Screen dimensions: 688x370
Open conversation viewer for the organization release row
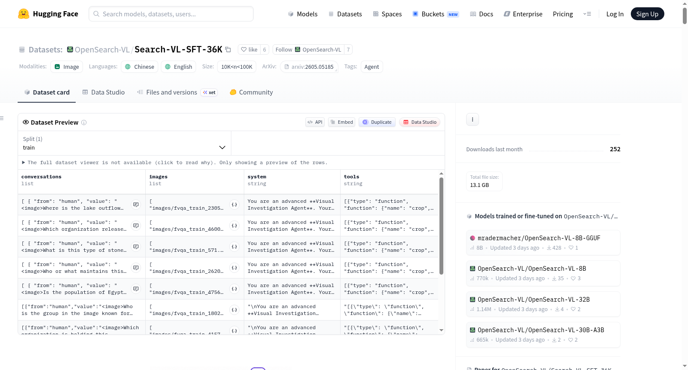coord(136,226)
